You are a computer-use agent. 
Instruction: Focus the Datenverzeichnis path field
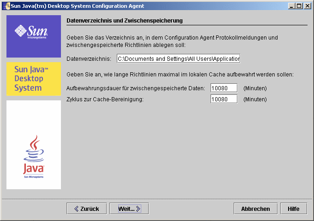(178, 58)
